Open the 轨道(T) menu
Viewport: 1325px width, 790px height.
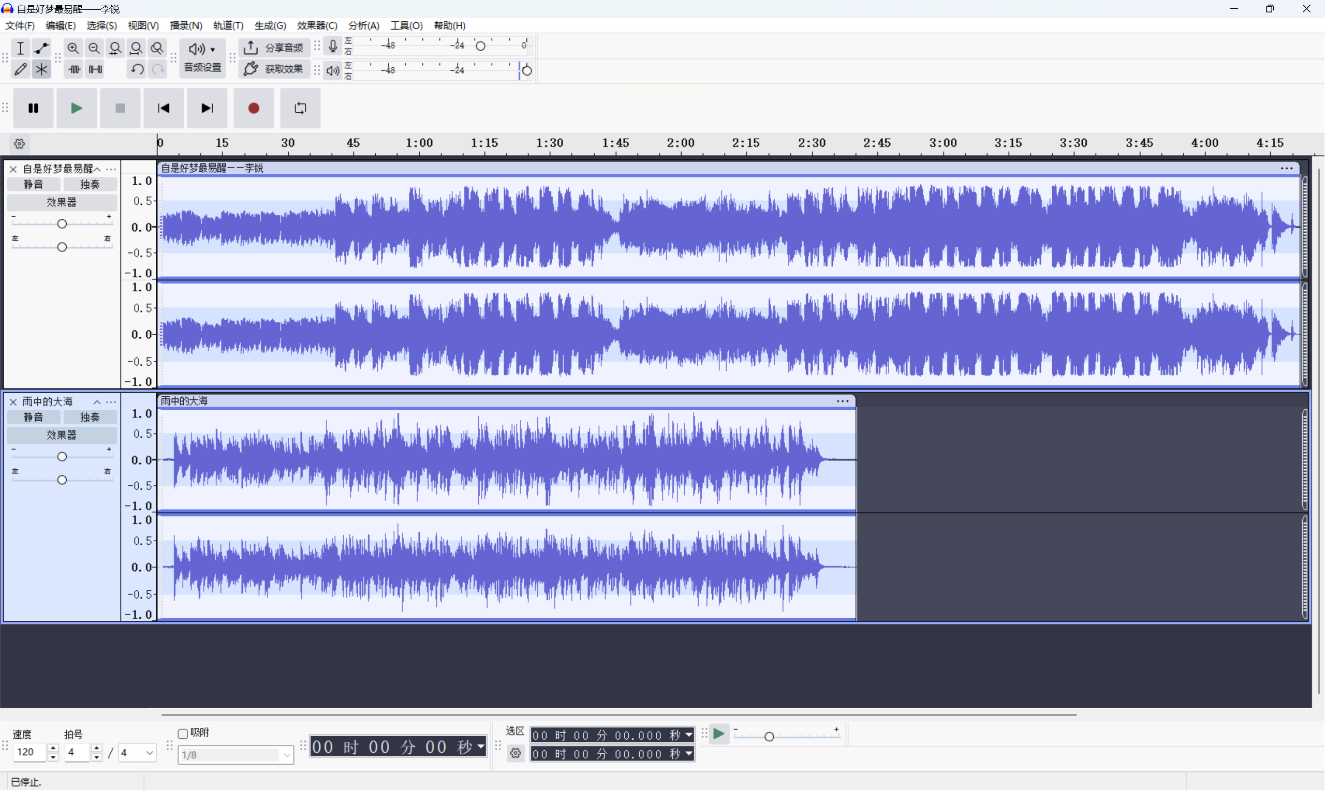point(228,25)
